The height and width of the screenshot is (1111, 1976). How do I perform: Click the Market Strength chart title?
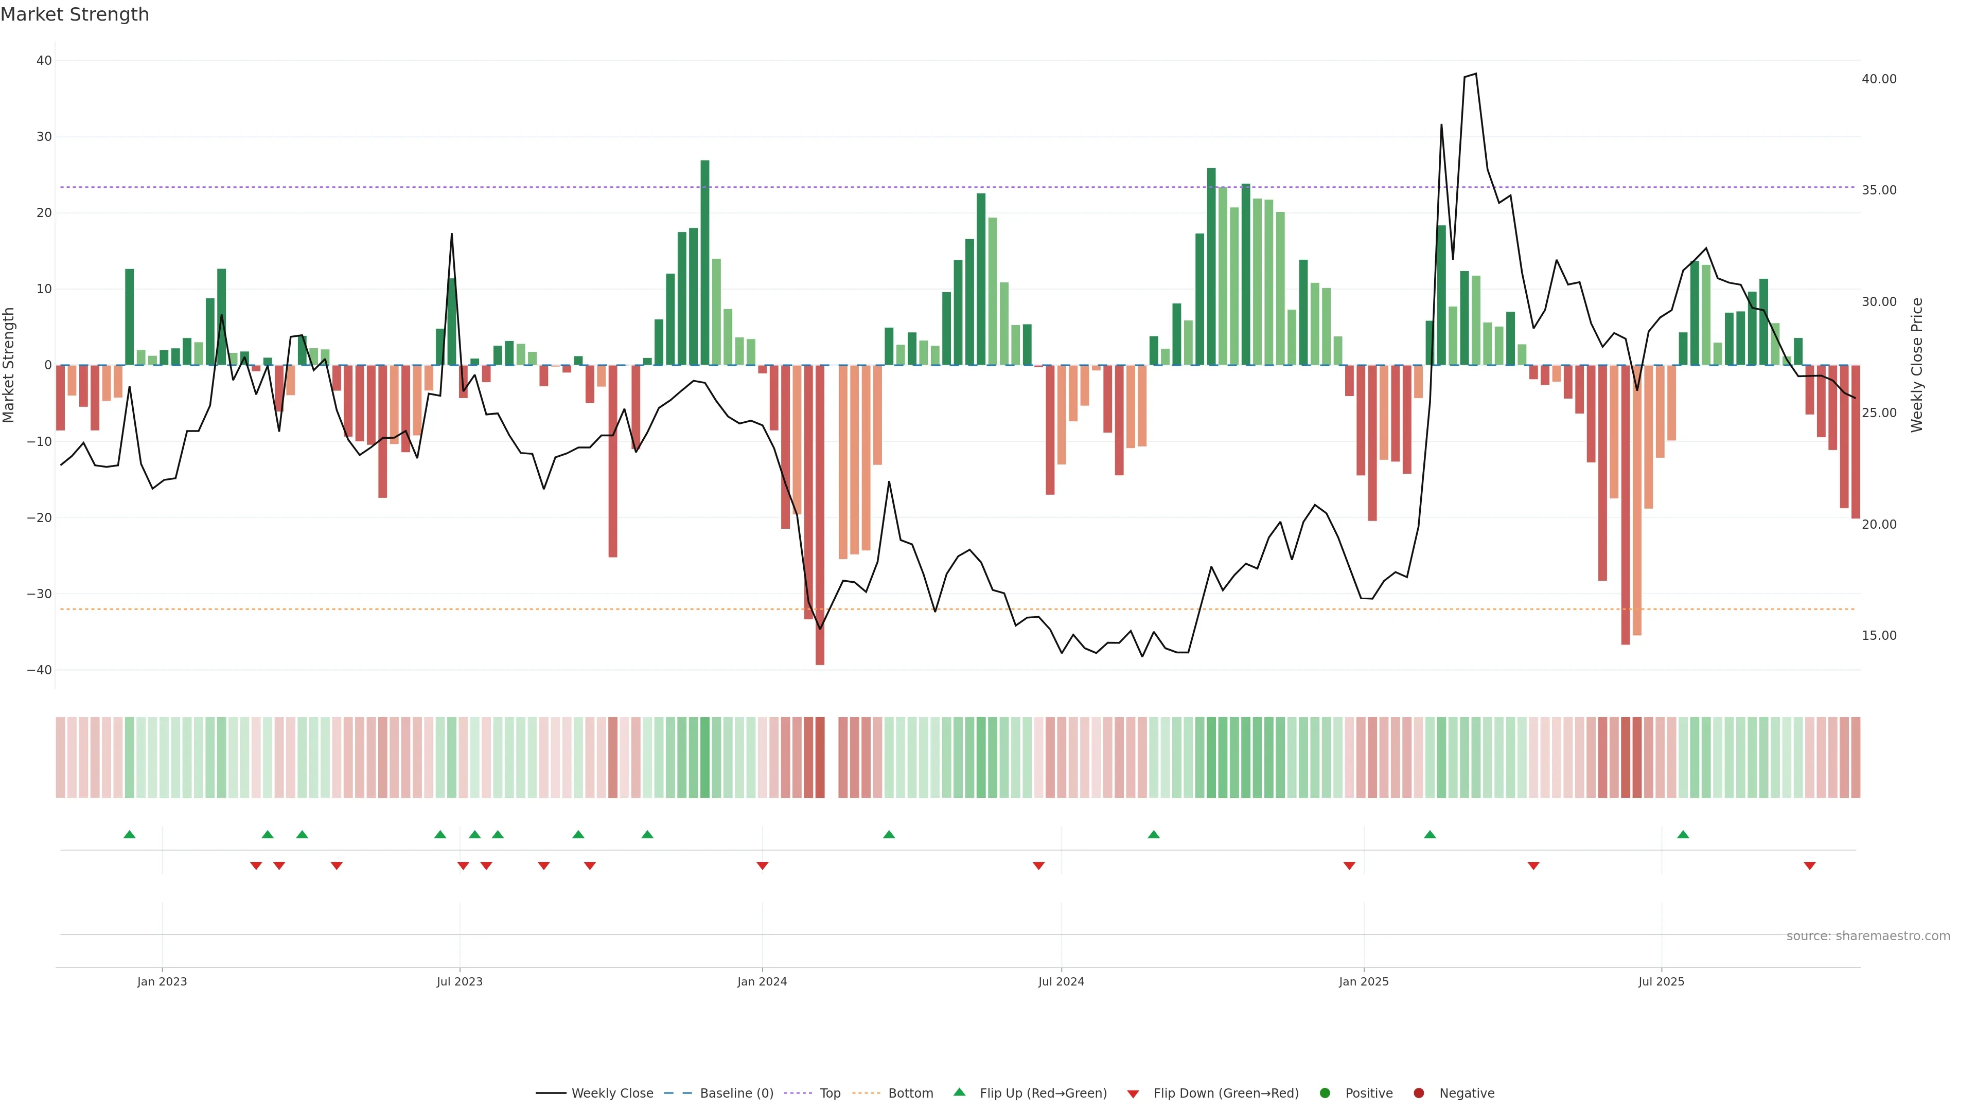tap(75, 14)
